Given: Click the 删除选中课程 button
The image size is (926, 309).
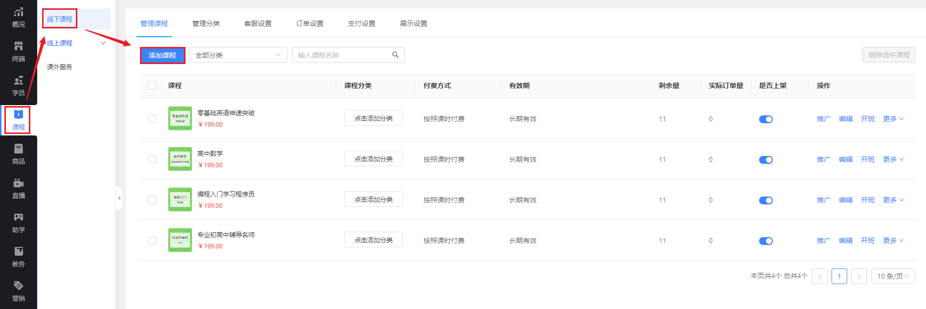Looking at the screenshot, I should [x=889, y=55].
